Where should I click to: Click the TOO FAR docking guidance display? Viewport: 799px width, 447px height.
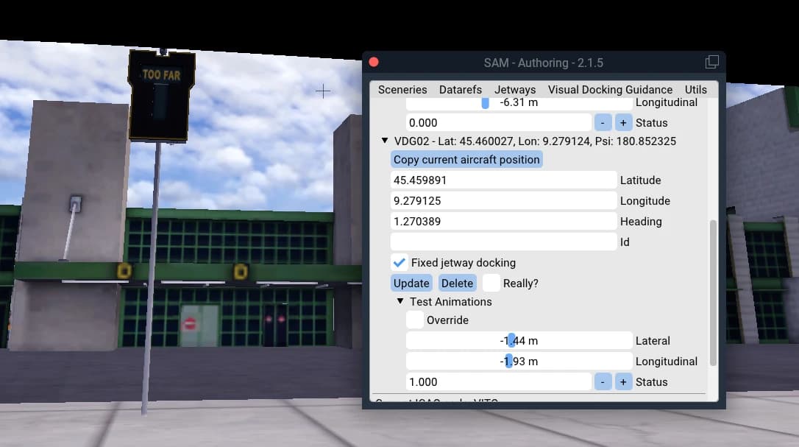pos(162,95)
